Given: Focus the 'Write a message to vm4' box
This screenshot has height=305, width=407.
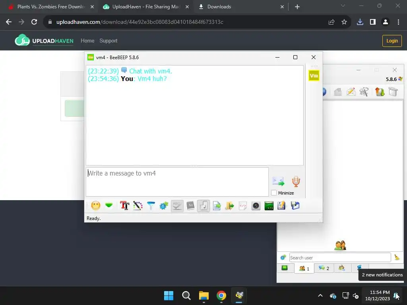Looking at the screenshot, I should [177, 182].
